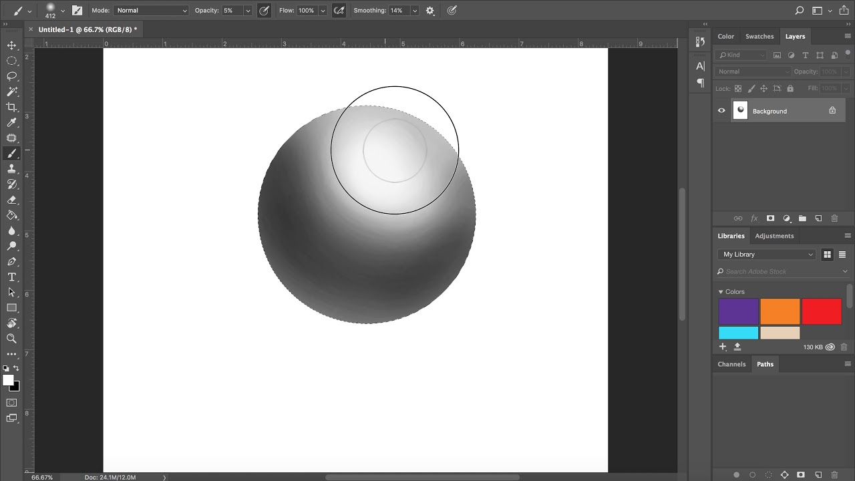Switch to the Channels tab
855x481 pixels.
click(x=731, y=364)
